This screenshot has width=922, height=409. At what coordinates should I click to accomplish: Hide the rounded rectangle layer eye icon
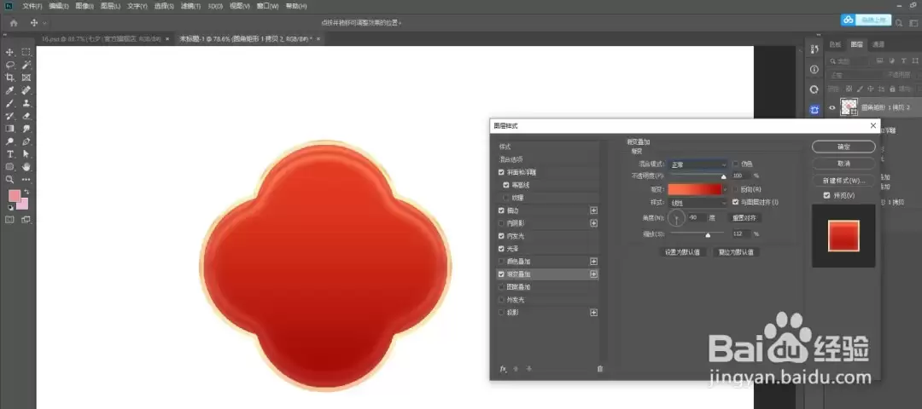click(832, 107)
